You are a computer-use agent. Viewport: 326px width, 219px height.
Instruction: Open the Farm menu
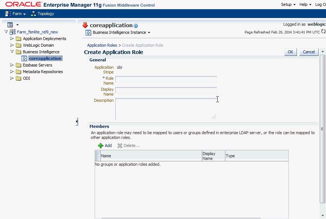point(19,14)
